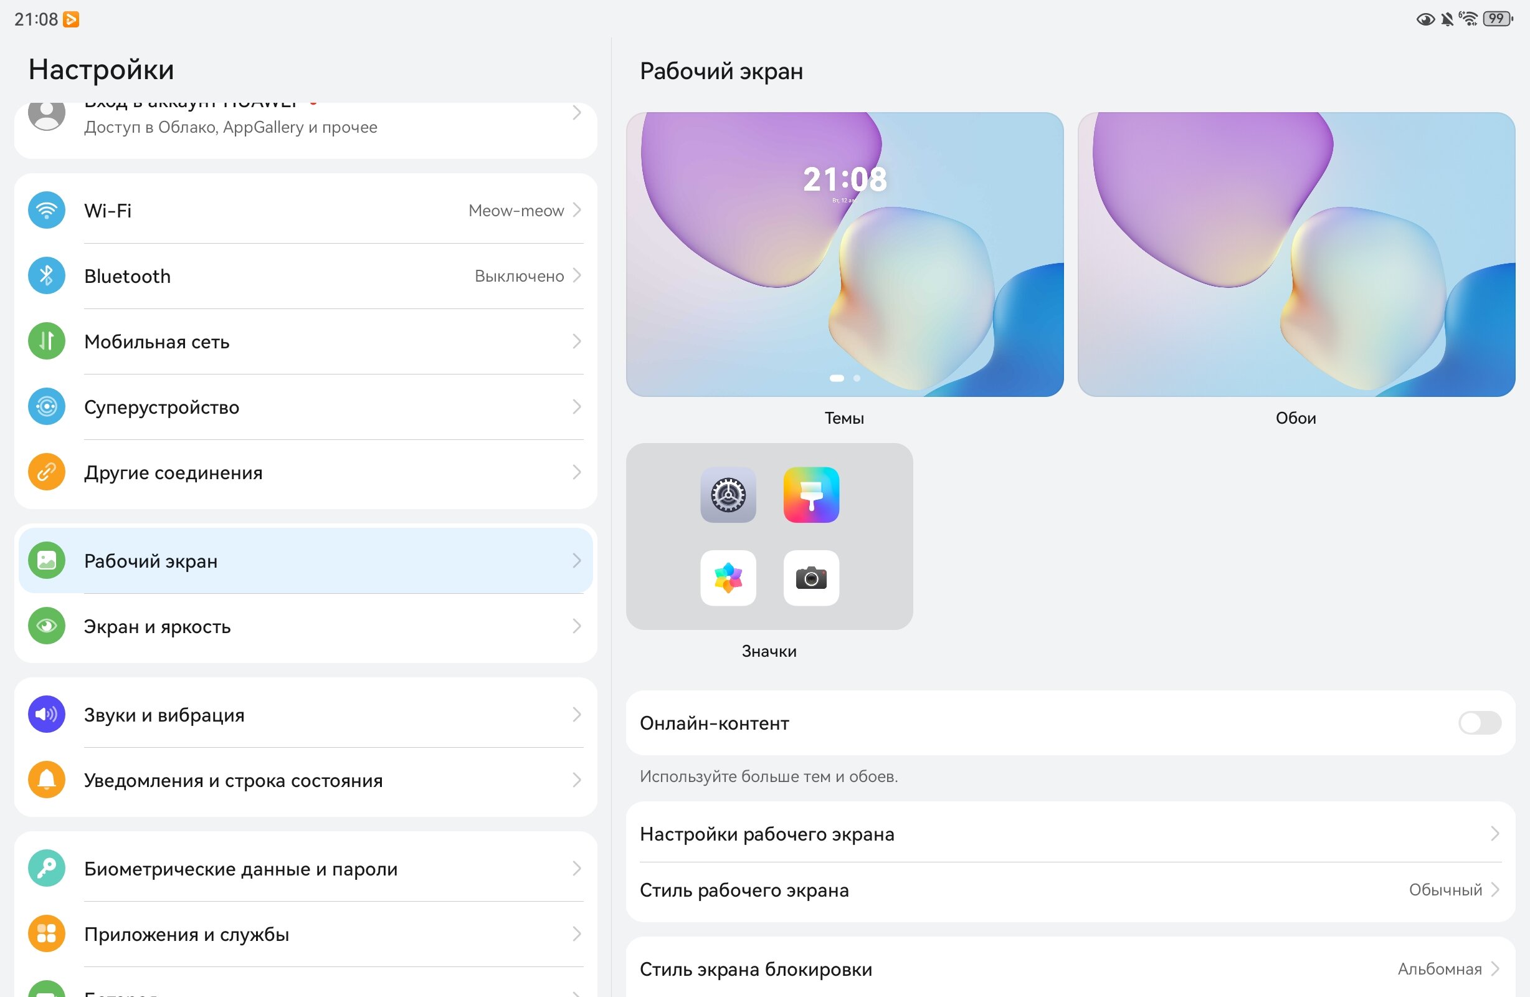Viewport: 1530px width, 997px height.
Task: Tap the biometrics key icon
Action: point(46,869)
